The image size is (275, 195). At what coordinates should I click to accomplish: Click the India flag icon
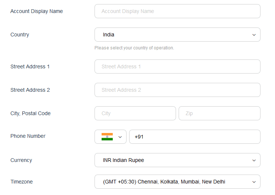(107, 137)
